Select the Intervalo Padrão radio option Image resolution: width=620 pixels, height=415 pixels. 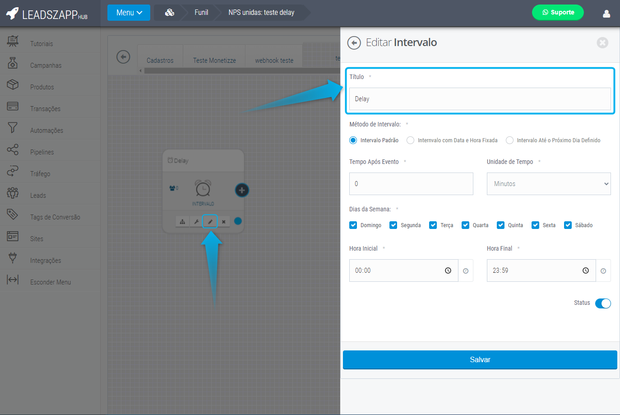click(x=353, y=140)
